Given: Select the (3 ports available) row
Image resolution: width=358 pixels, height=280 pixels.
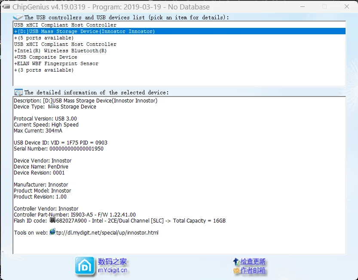Looking at the screenshot, I should click(179, 70).
